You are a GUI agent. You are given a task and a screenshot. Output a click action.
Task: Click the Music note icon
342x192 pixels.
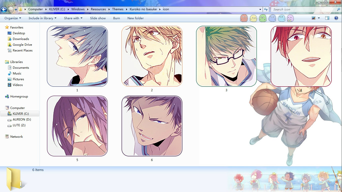[x=10, y=73]
